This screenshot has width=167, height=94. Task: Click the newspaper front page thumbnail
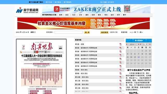point(41,67)
